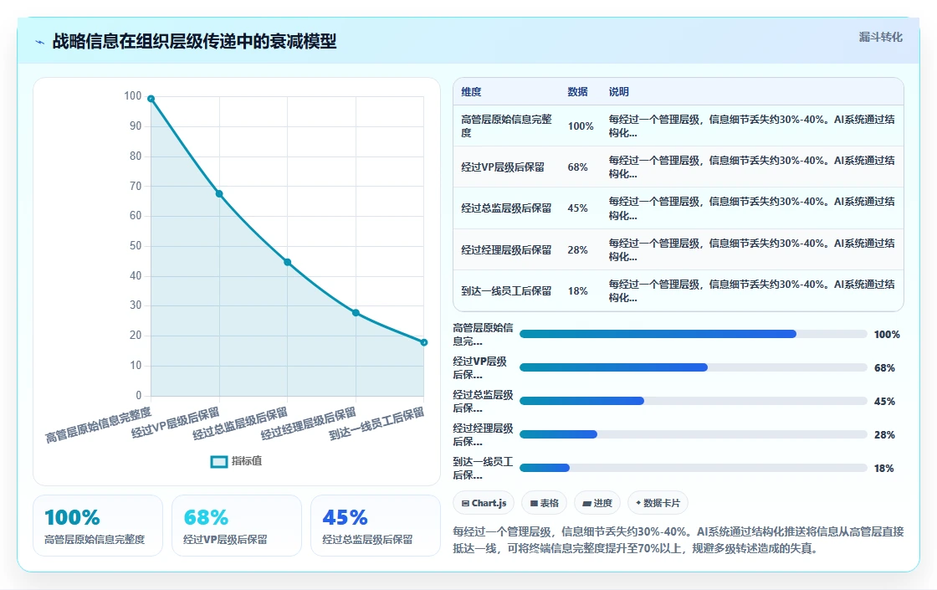Click the 28% label right of progress bars
This screenshot has height=590, width=937.
pyautogui.click(x=884, y=435)
